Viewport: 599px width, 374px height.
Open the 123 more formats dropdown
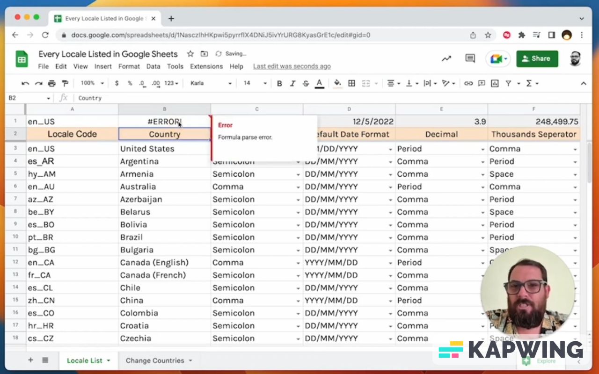pos(171,83)
